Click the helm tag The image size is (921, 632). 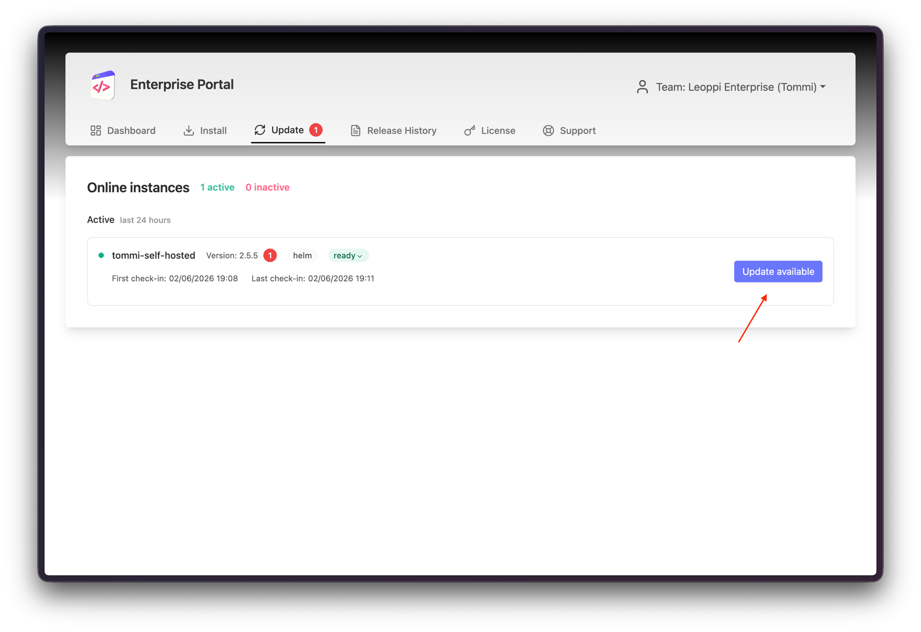(302, 256)
